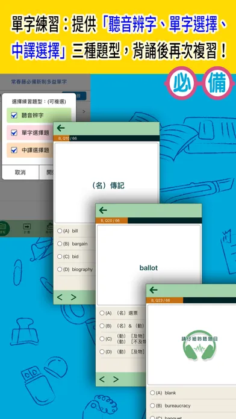Click the 取消 button in dialog
Viewport: 236px width, 419px height.
point(20,172)
